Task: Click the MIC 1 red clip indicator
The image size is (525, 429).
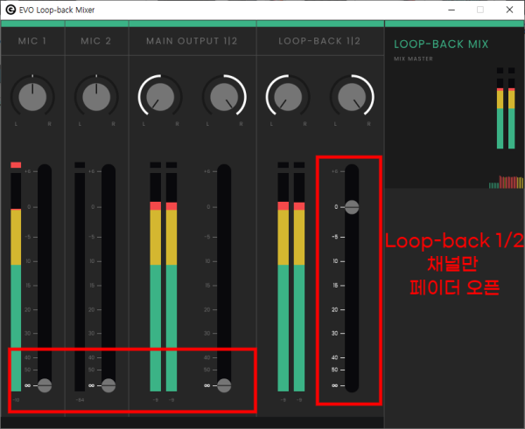Action: (16, 165)
